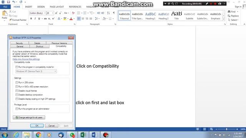This screenshot has height=138, width=246.
Task: Decrease paragraph indent
Action: (98, 13)
